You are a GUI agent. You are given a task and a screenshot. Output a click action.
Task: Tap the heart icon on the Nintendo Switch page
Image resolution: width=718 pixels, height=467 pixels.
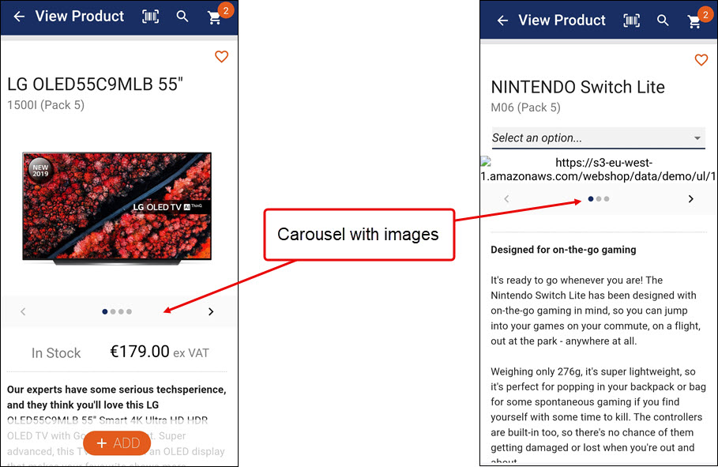click(x=701, y=60)
